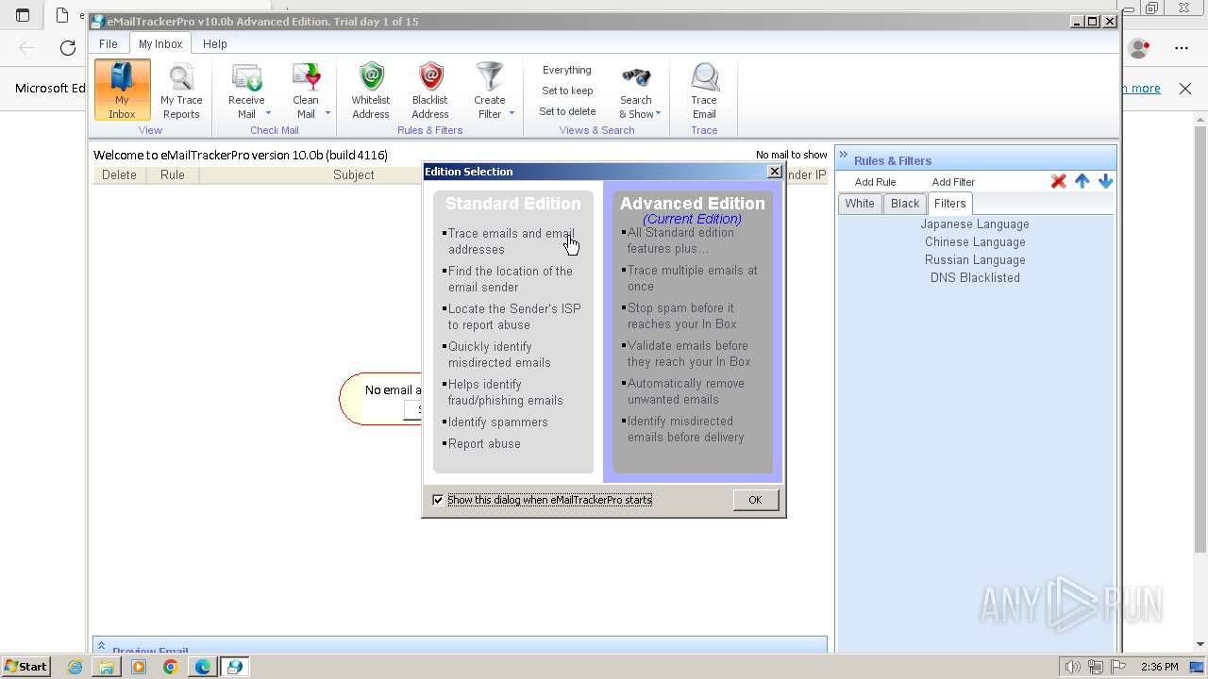Sort by the Delete column header
This screenshot has width=1208, height=679.
tap(119, 174)
